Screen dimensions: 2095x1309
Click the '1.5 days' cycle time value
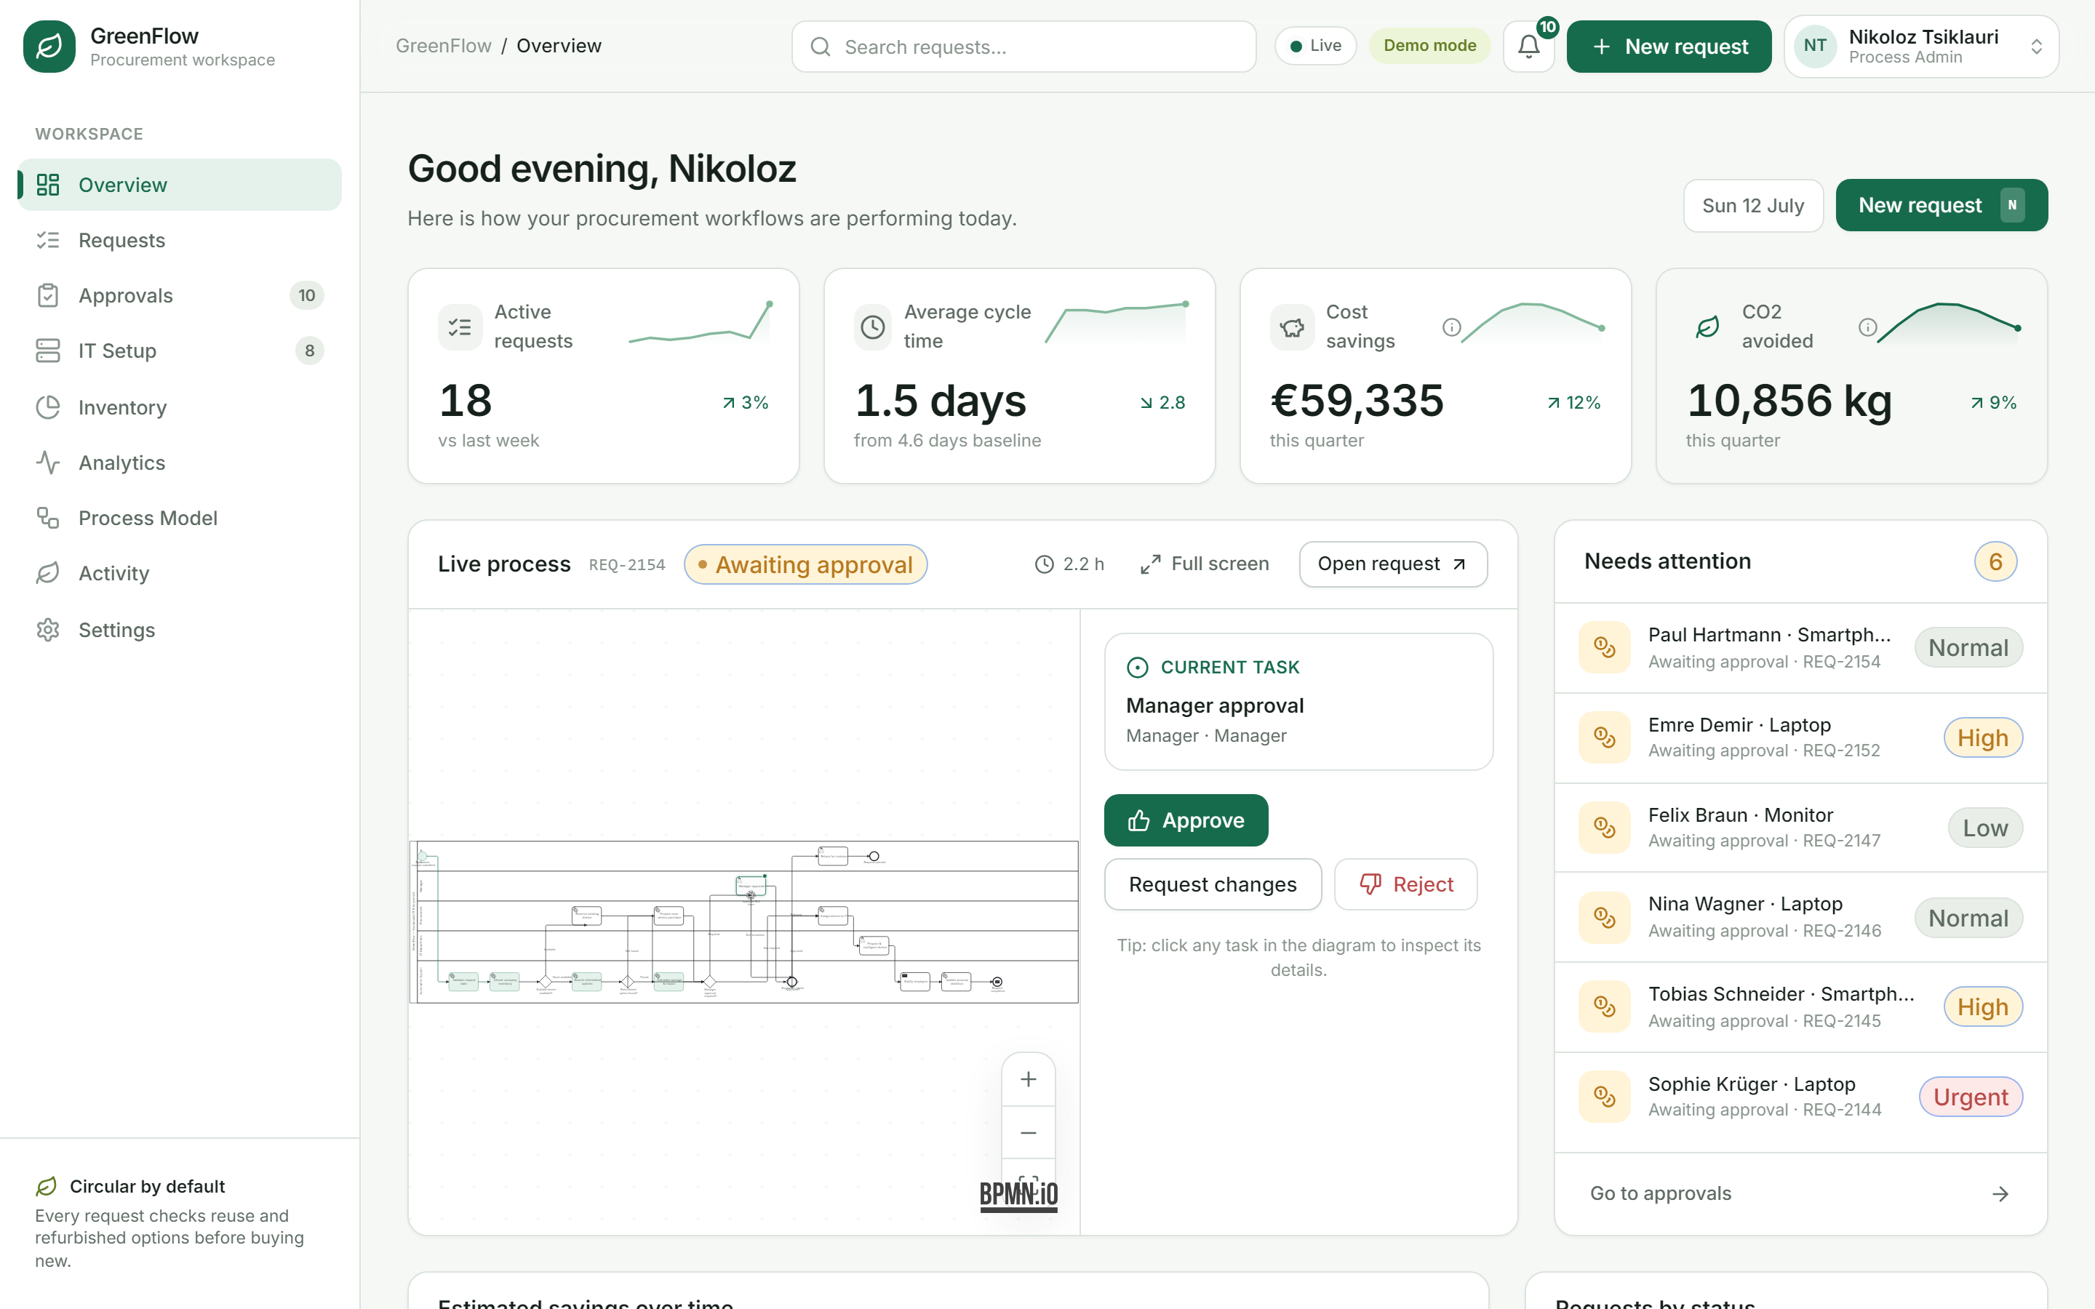click(x=940, y=401)
